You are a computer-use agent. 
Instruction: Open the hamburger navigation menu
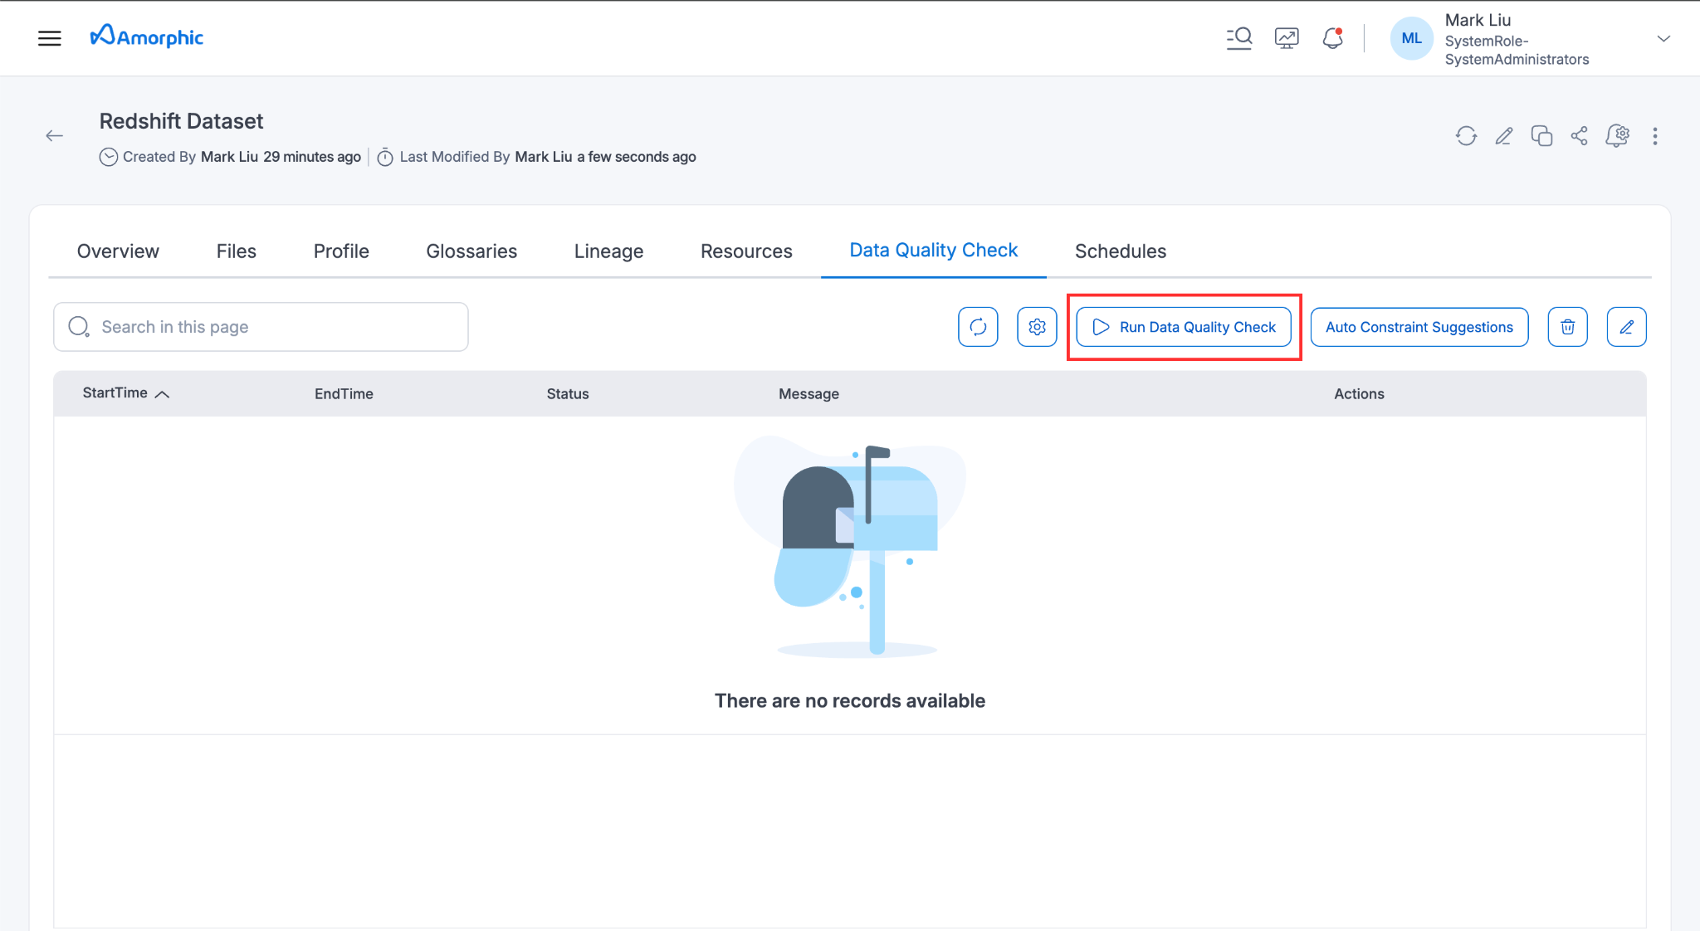(x=50, y=38)
